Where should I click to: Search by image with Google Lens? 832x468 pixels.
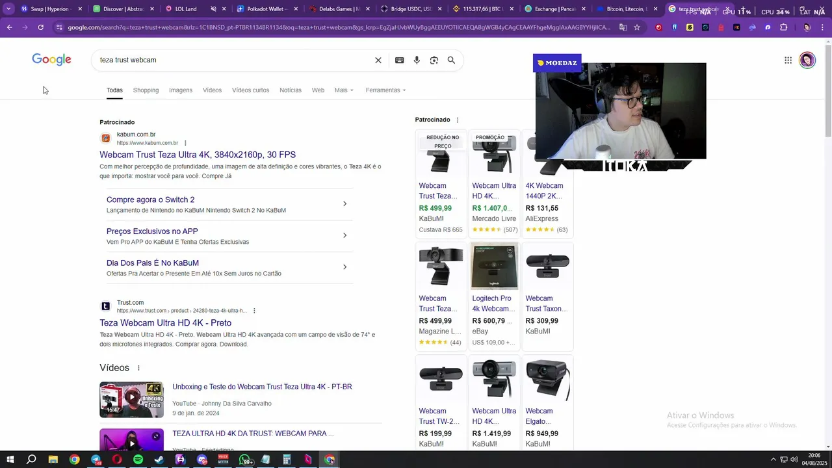pyautogui.click(x=434, y=60)
